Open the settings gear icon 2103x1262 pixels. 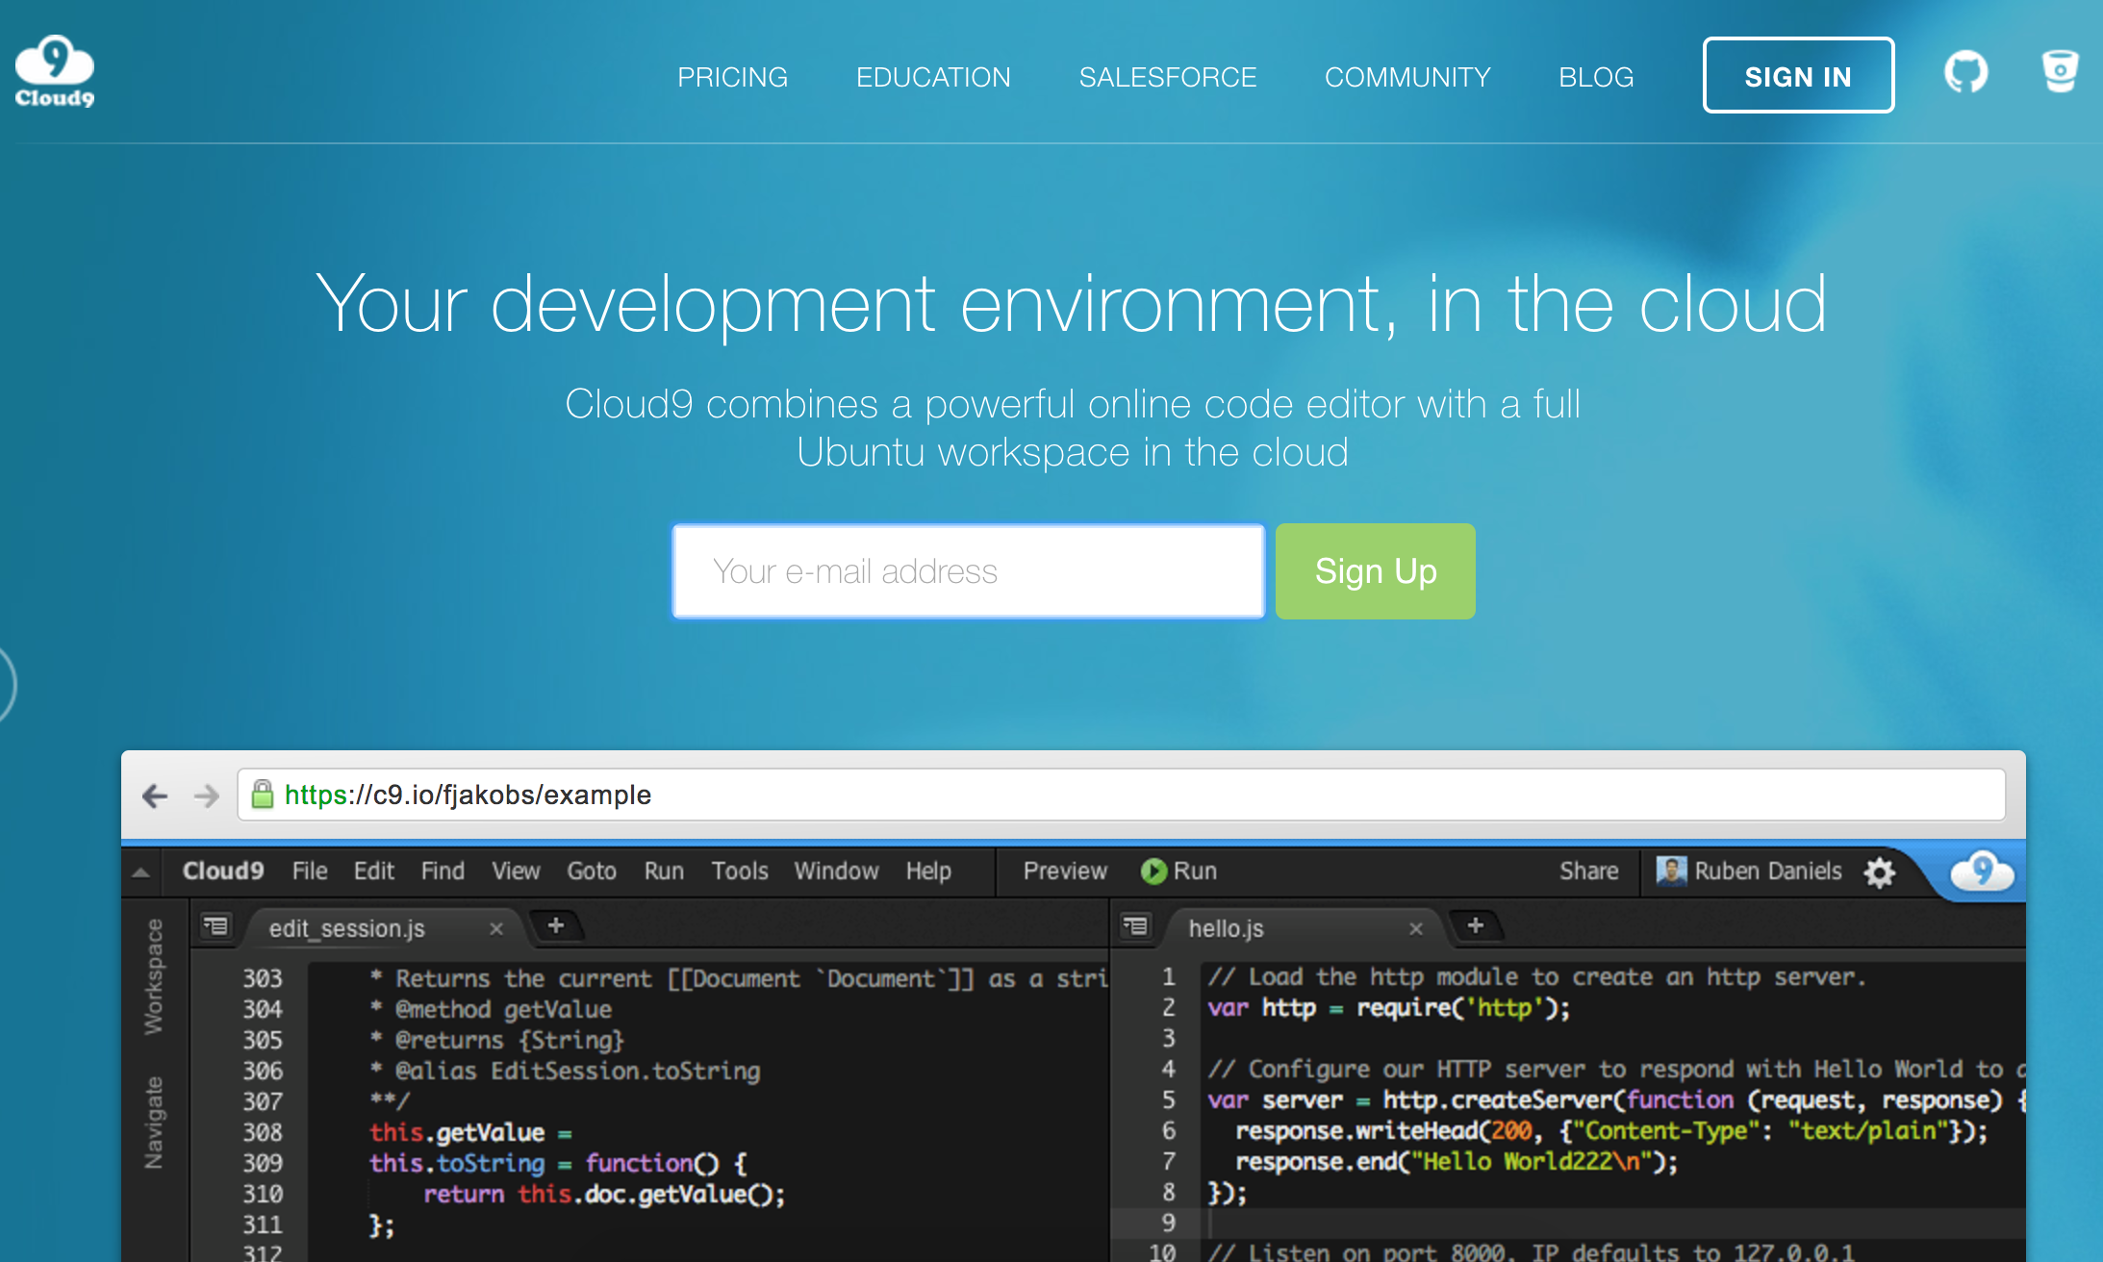pos(1880,872)
